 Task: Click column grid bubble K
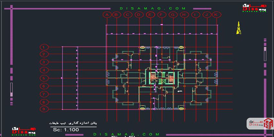217,15
